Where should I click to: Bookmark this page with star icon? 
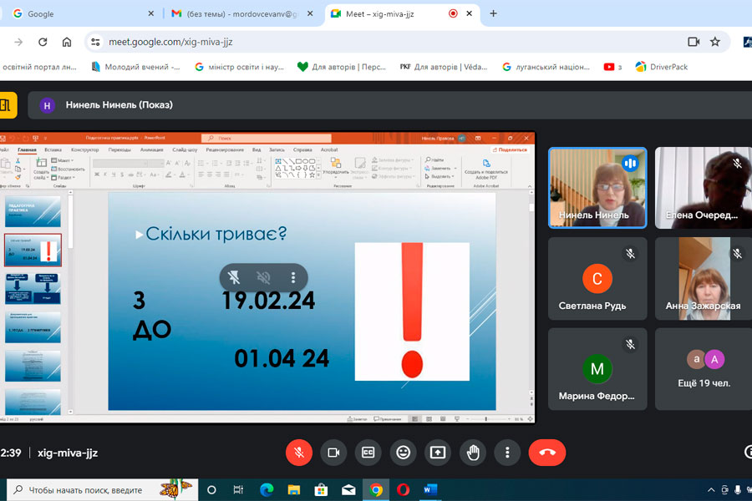pyautogui.click(x=715, y=42)
